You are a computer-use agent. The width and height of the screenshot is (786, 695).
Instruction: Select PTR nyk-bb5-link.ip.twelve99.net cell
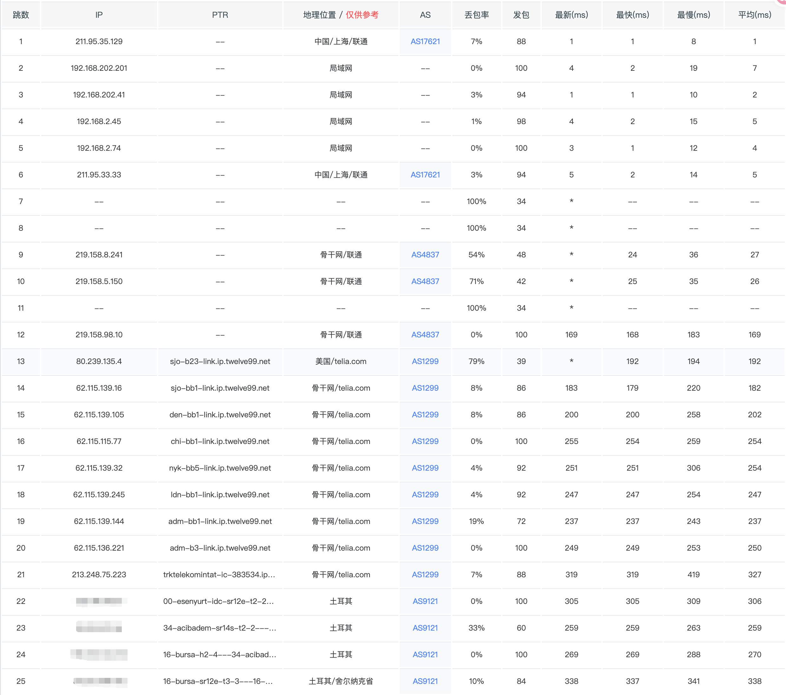pos(220,468)
